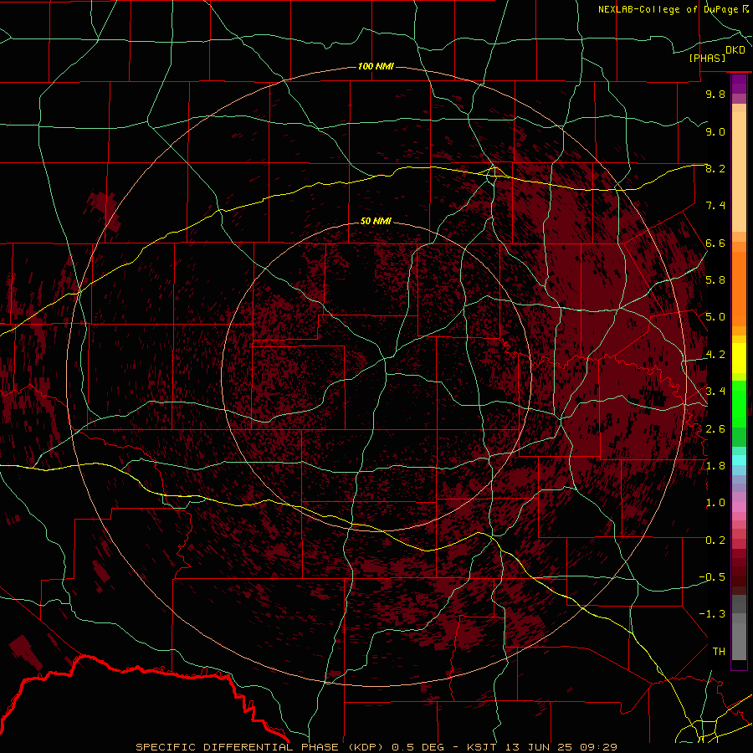Click the 8.2 value on the color scale
The image size is (753, 753).
[x=715, y=168]
